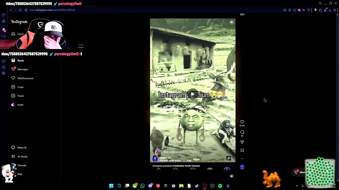
Task: Click the address bar URL
Action: (x=52, y=10)
